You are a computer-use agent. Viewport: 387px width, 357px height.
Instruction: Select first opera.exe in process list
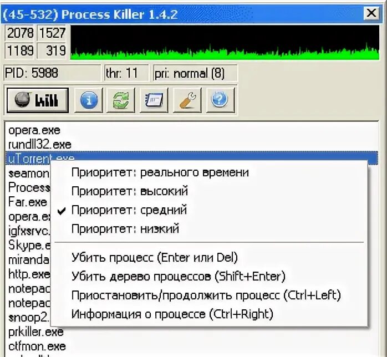coord(191,130)
